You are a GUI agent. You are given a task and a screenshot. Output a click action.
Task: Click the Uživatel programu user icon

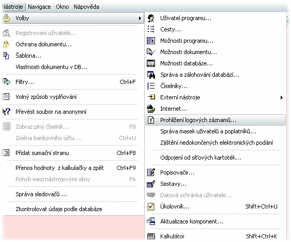coord(151,18)
